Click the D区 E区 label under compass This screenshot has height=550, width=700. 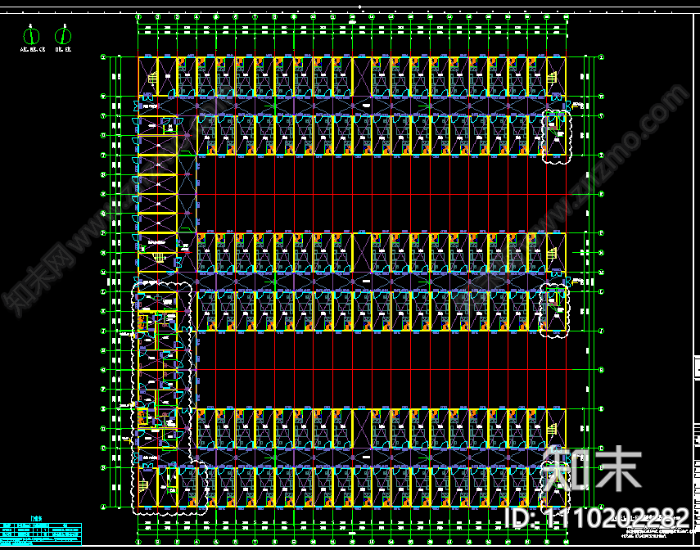[62, 50]
